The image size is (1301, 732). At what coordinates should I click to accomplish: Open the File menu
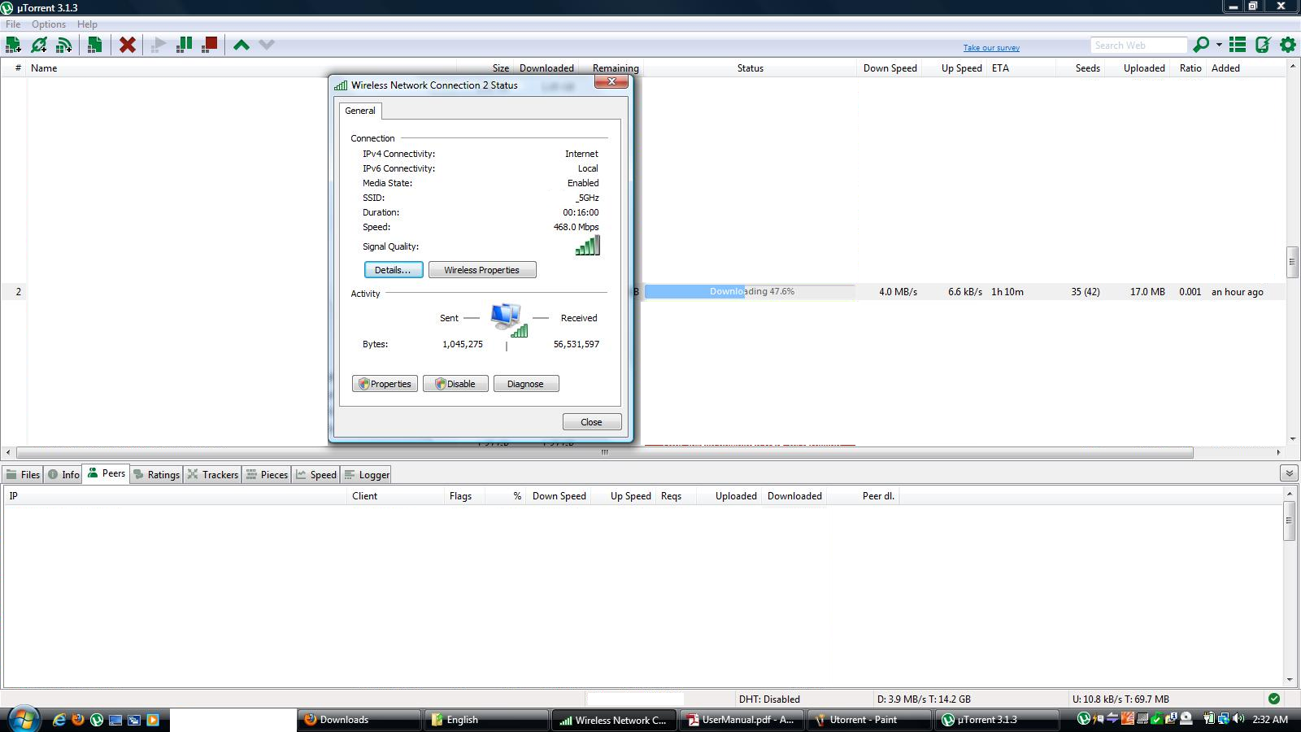(13, 24)
